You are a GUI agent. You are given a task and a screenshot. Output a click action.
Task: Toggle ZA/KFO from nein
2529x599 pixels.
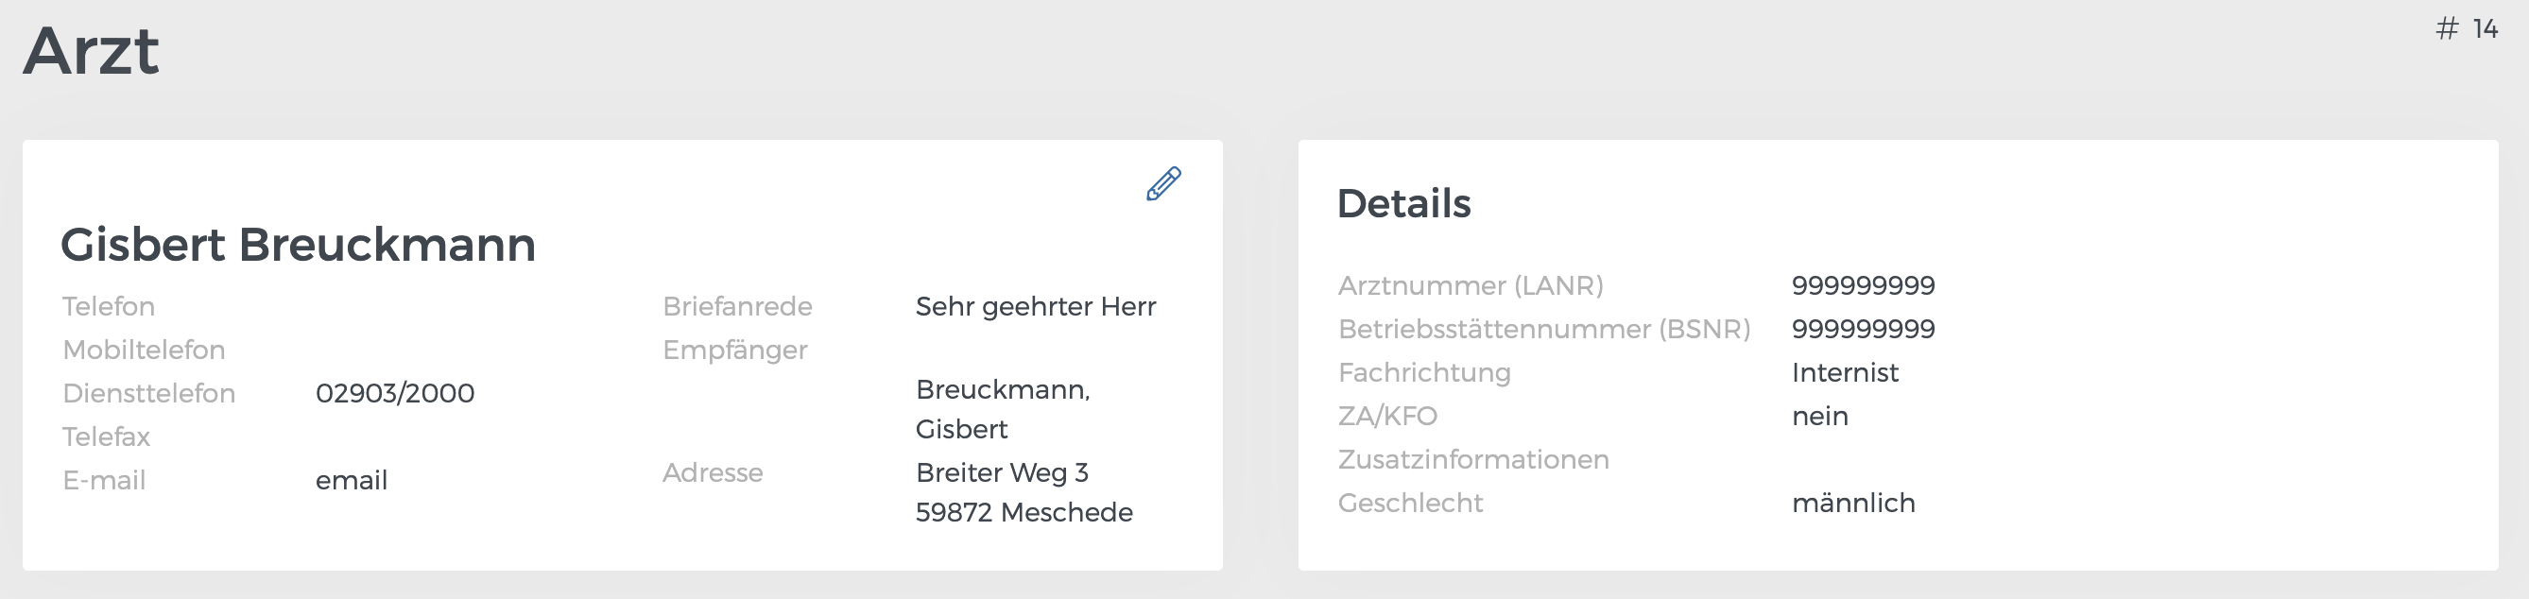click(x=1821, y=416)
